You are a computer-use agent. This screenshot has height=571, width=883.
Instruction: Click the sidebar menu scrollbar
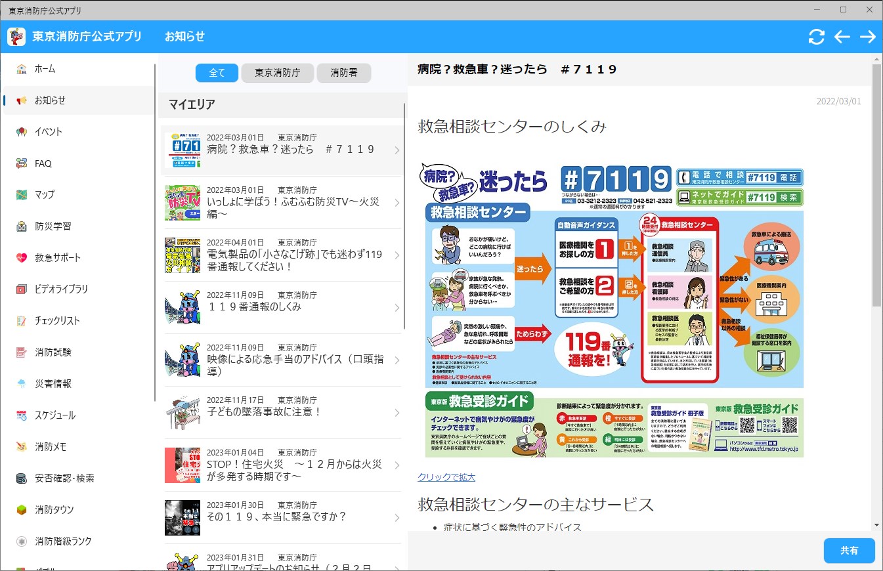(155, 232)
